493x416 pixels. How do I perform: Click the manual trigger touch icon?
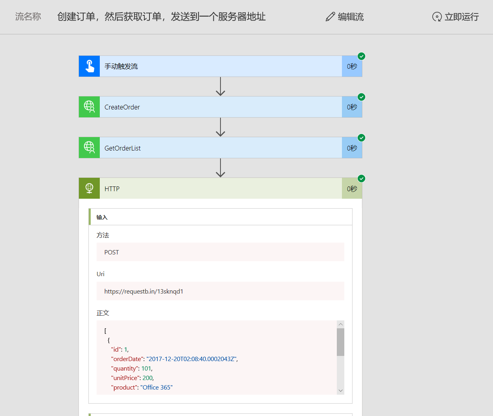tap(89, 66)
